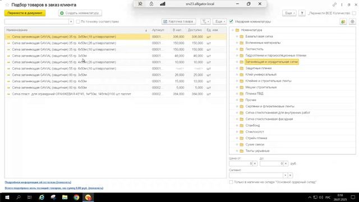Screen dimensions: 359x202
Task: Clear the search field with its X button
Action: click(x=71, y=21)
